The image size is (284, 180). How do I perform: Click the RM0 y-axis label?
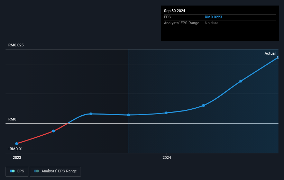click(x=12, y=119)
